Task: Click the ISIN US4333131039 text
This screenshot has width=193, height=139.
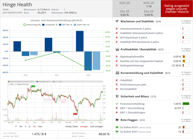Action: point(12,13)
